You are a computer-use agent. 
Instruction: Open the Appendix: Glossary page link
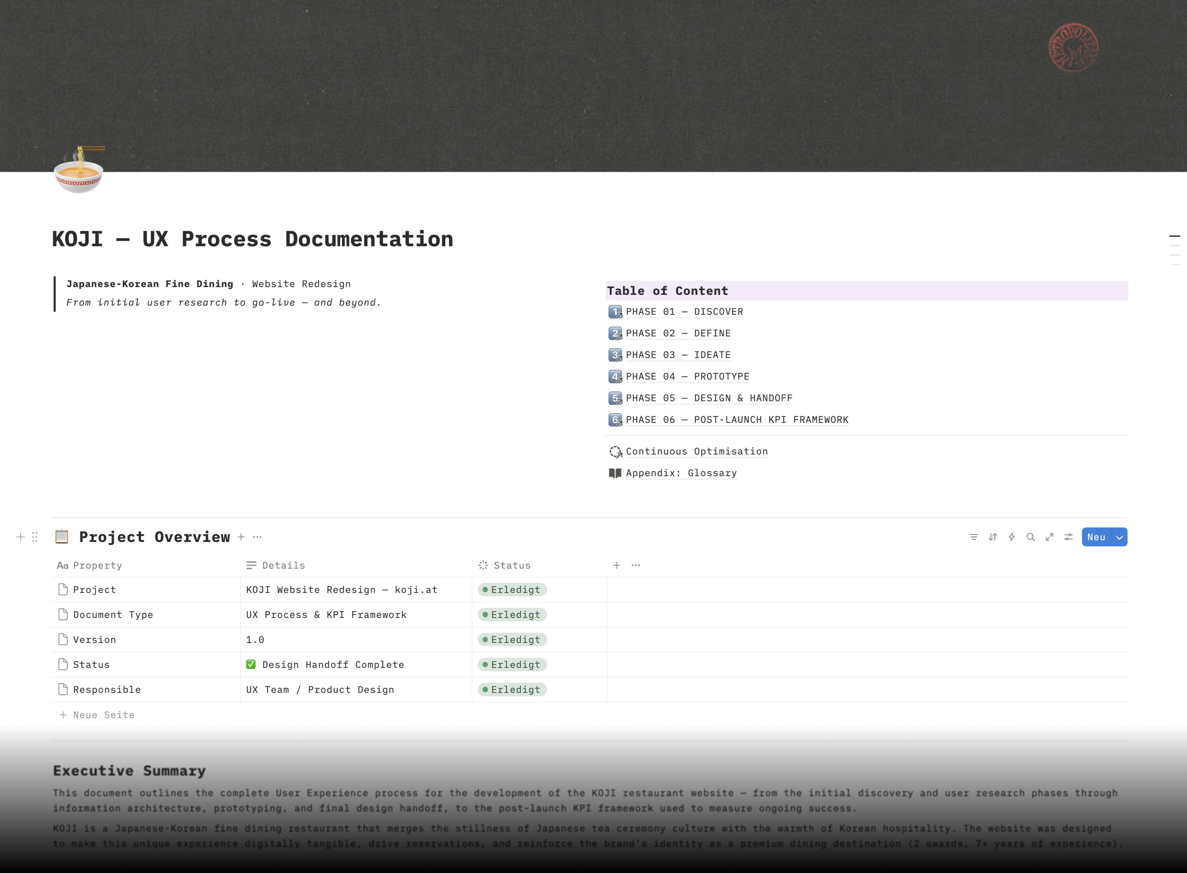point(681,473)
